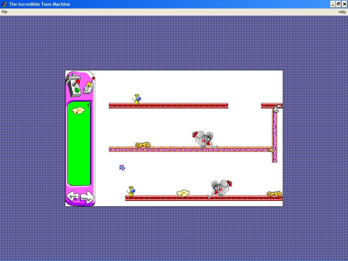Select the yellow mouse on the top girder
The image size is (348, 261).
tap(137, 99)
